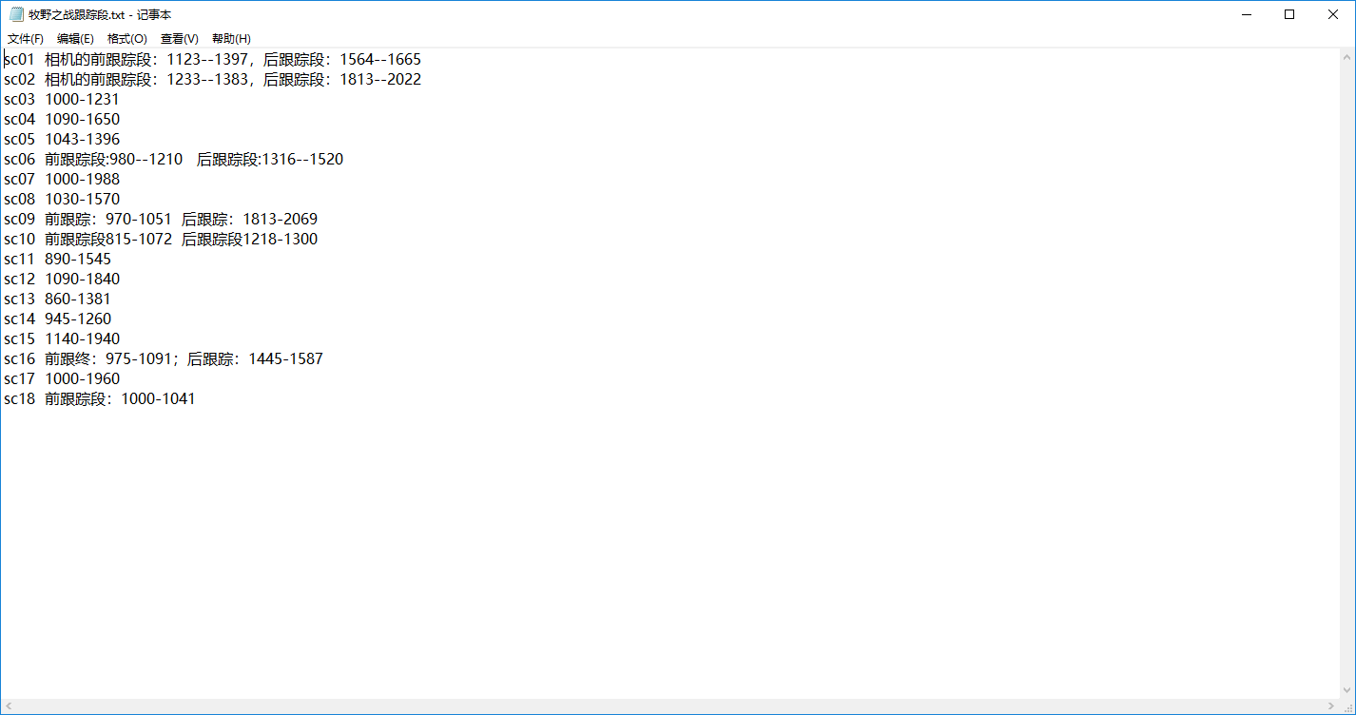The width and height of the screenshot is (1356, 715).
Task: Place cursor in line sc08 1030-1570
Action: (x=62, y=199)
